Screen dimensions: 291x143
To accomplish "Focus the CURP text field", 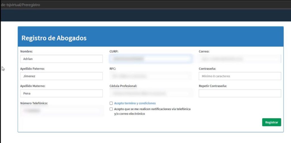I will (150, 59).
